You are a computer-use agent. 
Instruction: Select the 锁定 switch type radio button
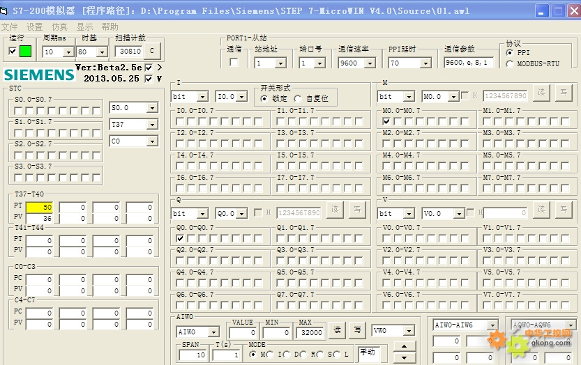264,98
